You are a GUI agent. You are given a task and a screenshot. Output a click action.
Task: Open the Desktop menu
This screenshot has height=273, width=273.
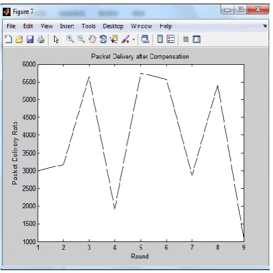(x=113, y=26)
